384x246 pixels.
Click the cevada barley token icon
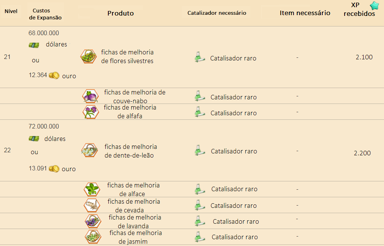pos(92,205)
